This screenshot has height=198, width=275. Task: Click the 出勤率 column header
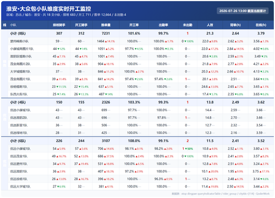point(163,25)
